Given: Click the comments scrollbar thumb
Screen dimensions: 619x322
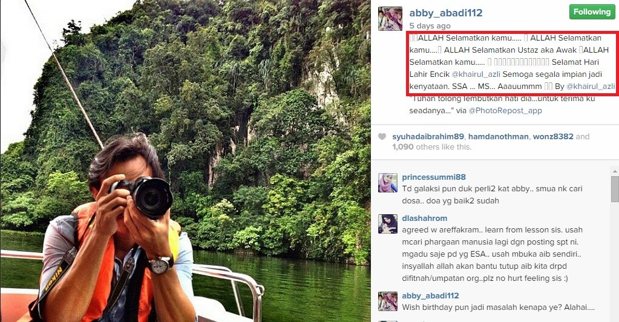Looking at the screenshot, I should [615, 188].
